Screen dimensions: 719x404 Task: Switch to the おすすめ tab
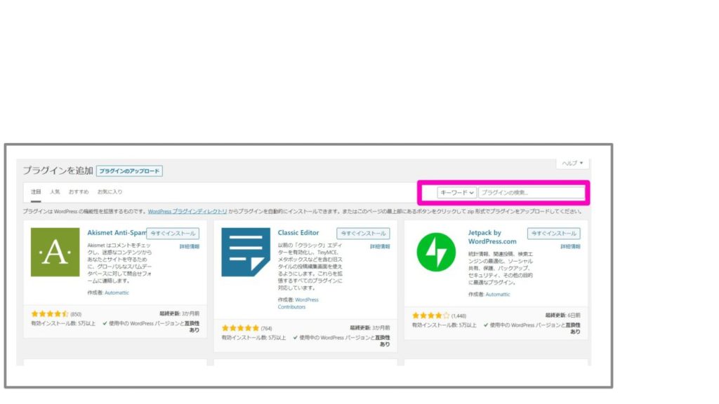[79, 192]
